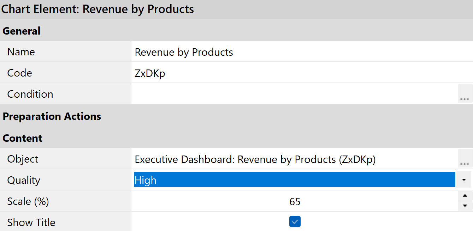Select the Name property label

[x=21, y=52]
